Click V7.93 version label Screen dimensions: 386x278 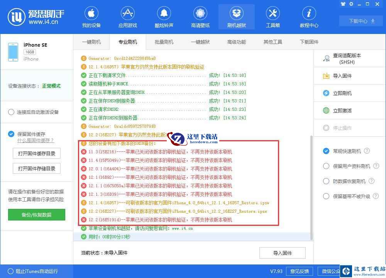276,271
